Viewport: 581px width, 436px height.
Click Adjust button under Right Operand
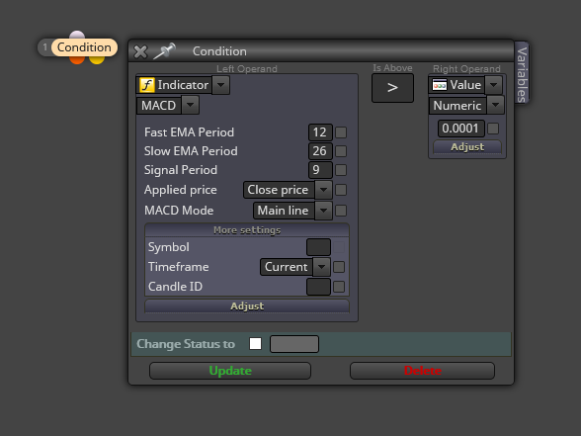coord(467,147)
